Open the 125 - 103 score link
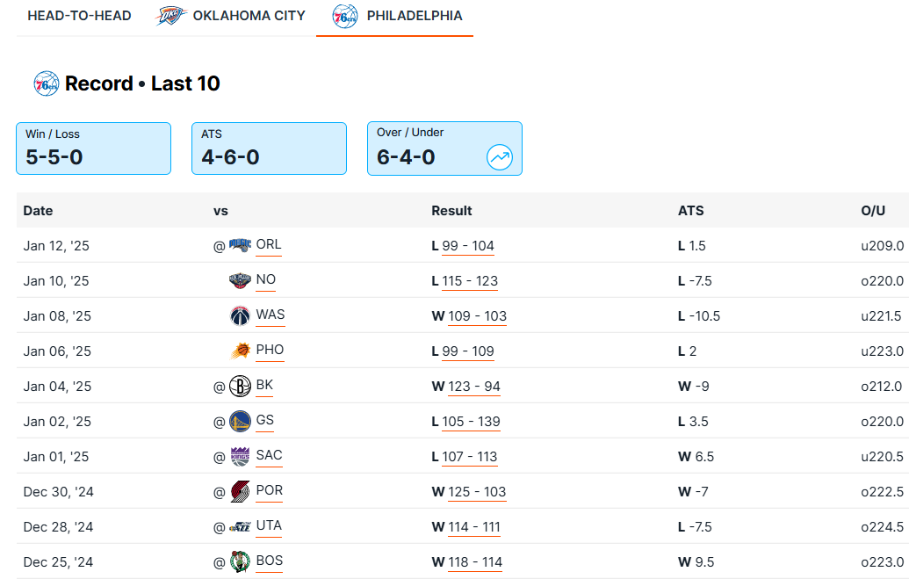This screenshot has width=909, height=579. tap(477, 493)
